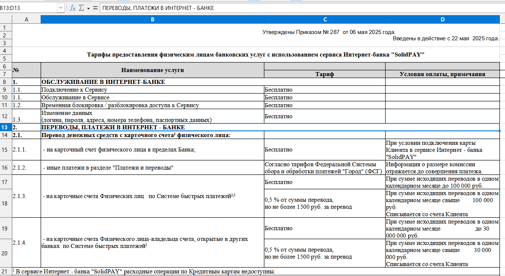Image resolution: width=505 pixels, height=276 pixels.
Task: Open the Function Wizard fx icon
Action: pyautogui.click(x=73, y=8)
